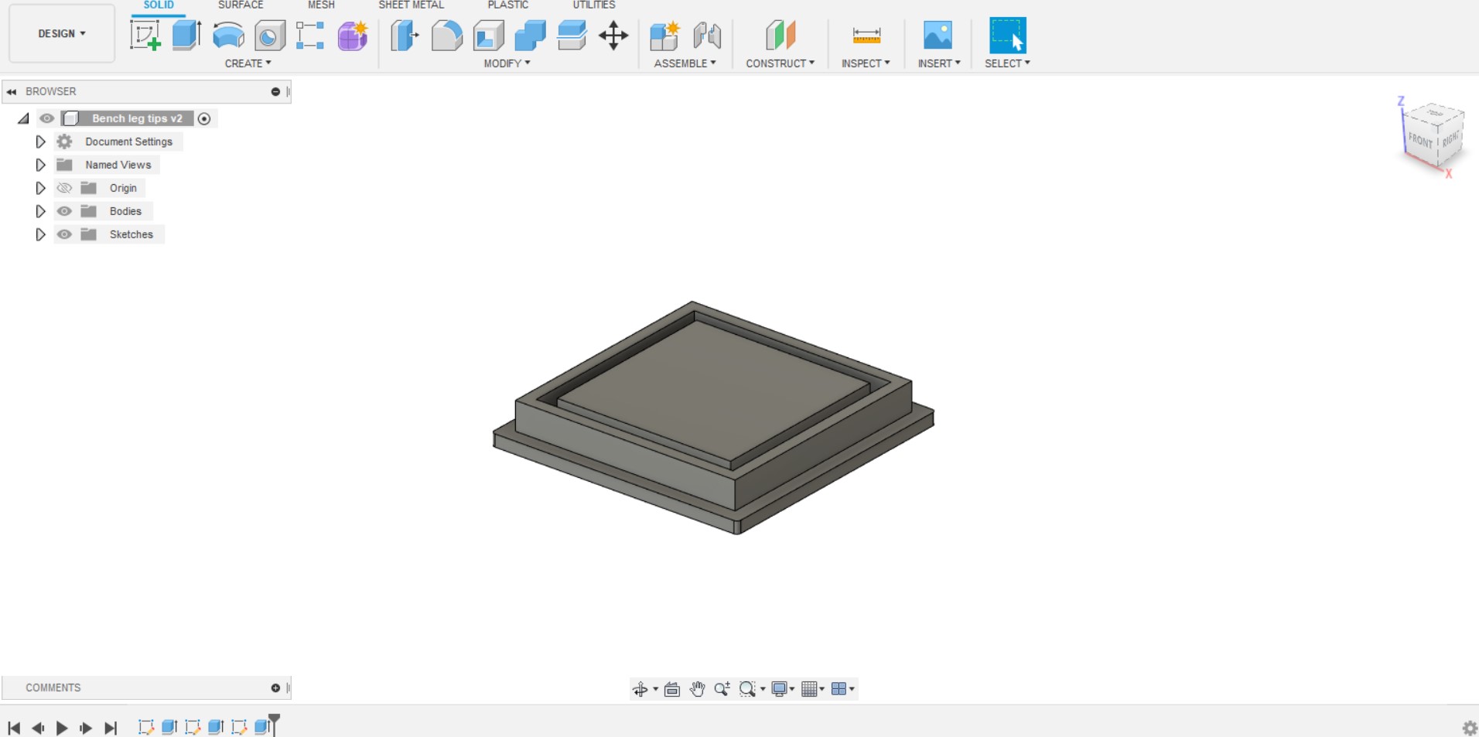
Task: Open the Create dropdown menu
Action: (248, 63)
